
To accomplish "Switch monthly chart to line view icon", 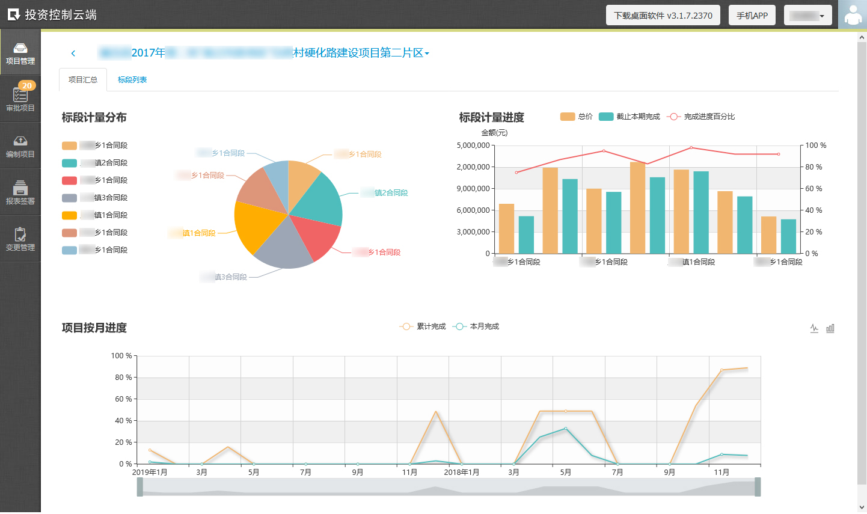I will 814,328.
